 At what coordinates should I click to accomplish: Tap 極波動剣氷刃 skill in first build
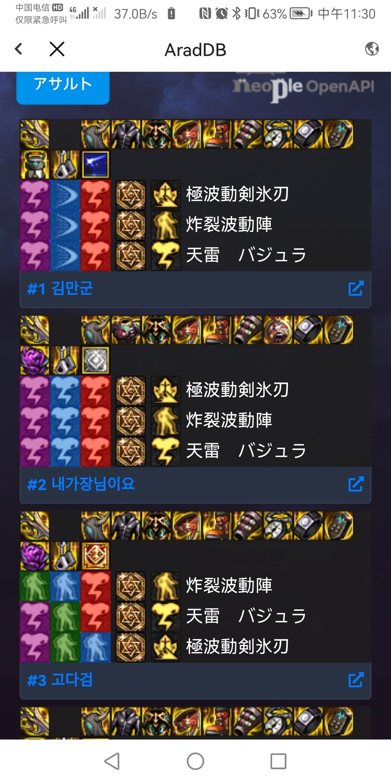pyautogui.click(x=237, y=194)
